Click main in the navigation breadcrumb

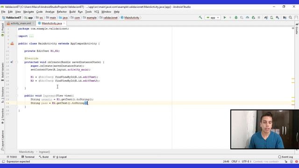[x=51, y=18]
